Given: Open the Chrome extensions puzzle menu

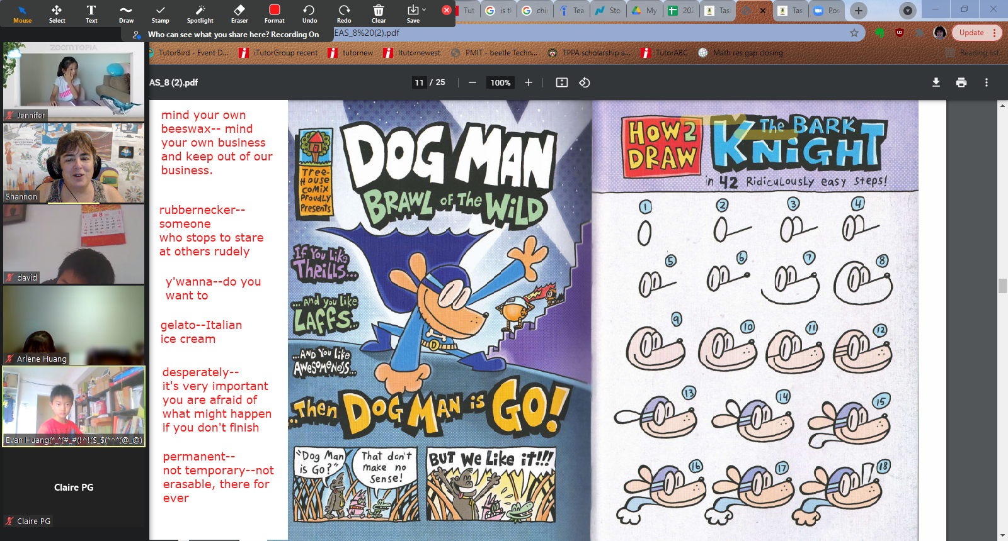Looking at the screenshot, I should coord(920,33).
